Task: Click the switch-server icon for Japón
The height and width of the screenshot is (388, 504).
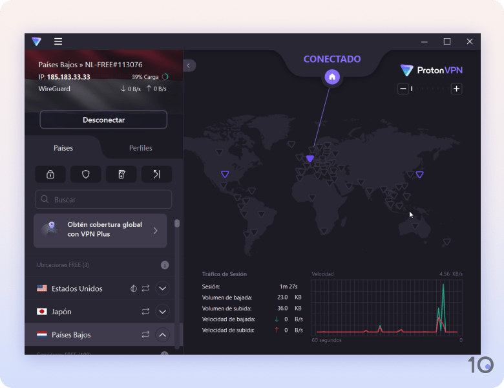Action: [145, 312]
